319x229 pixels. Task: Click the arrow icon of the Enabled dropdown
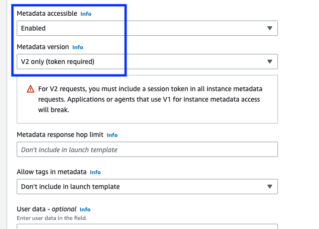coord(269,28)
